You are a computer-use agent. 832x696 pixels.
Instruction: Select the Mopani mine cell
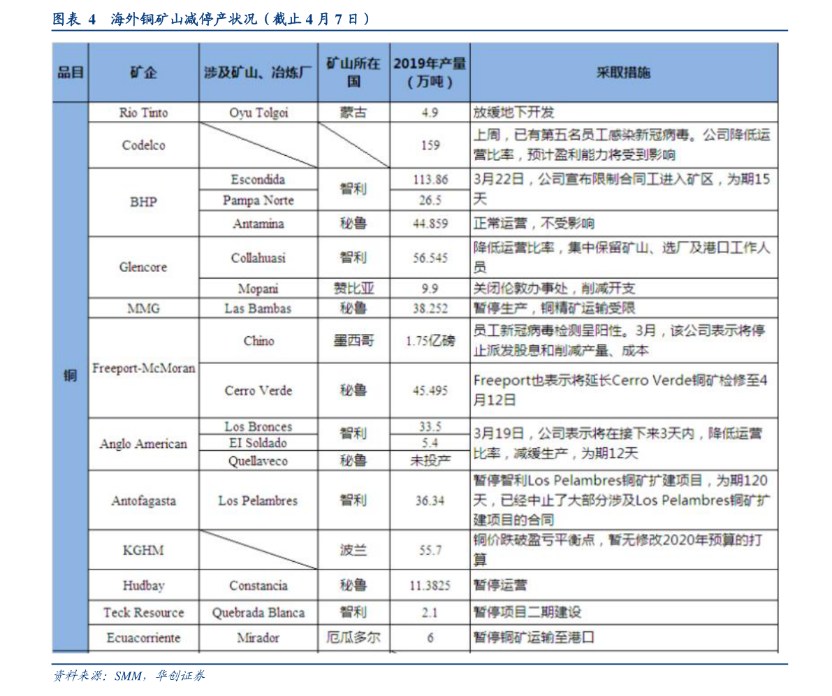[x=258, y=289]
